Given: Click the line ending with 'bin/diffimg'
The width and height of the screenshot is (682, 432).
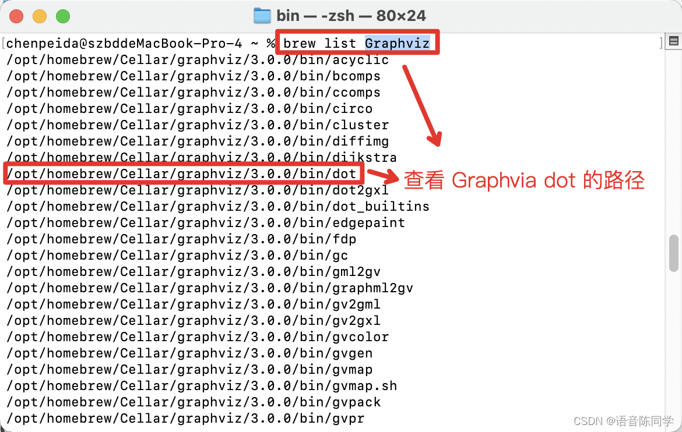Looking at the screenshot, I should [198, 141].
